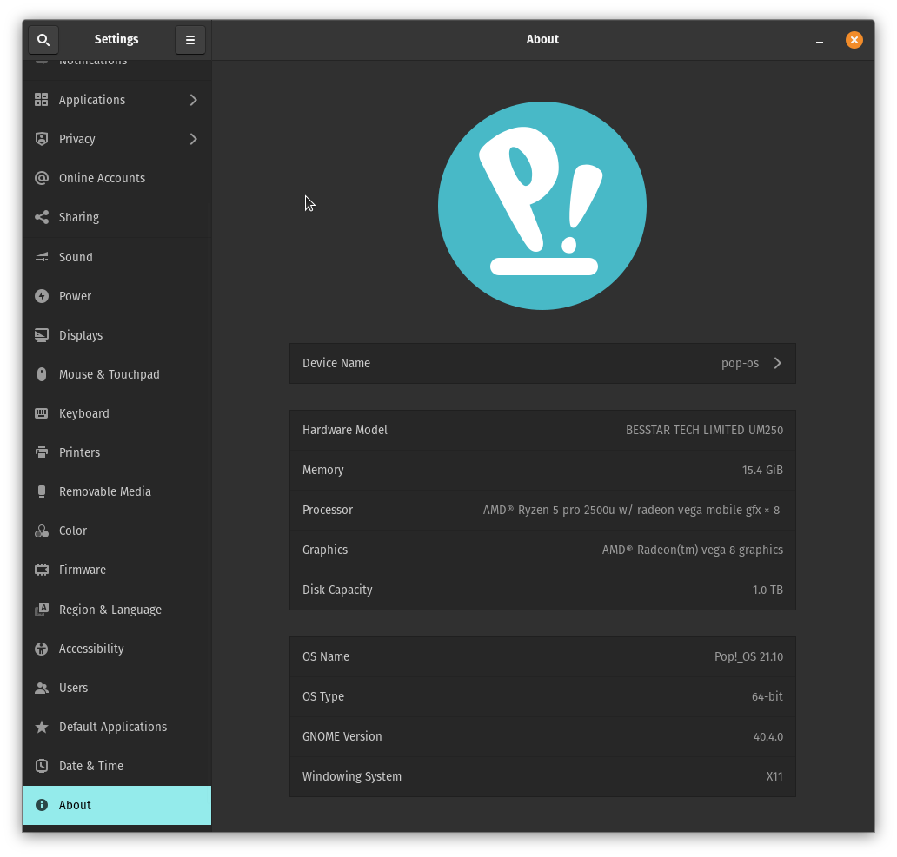
Task: Click the Color circles icon
Action: click(41, 531)
